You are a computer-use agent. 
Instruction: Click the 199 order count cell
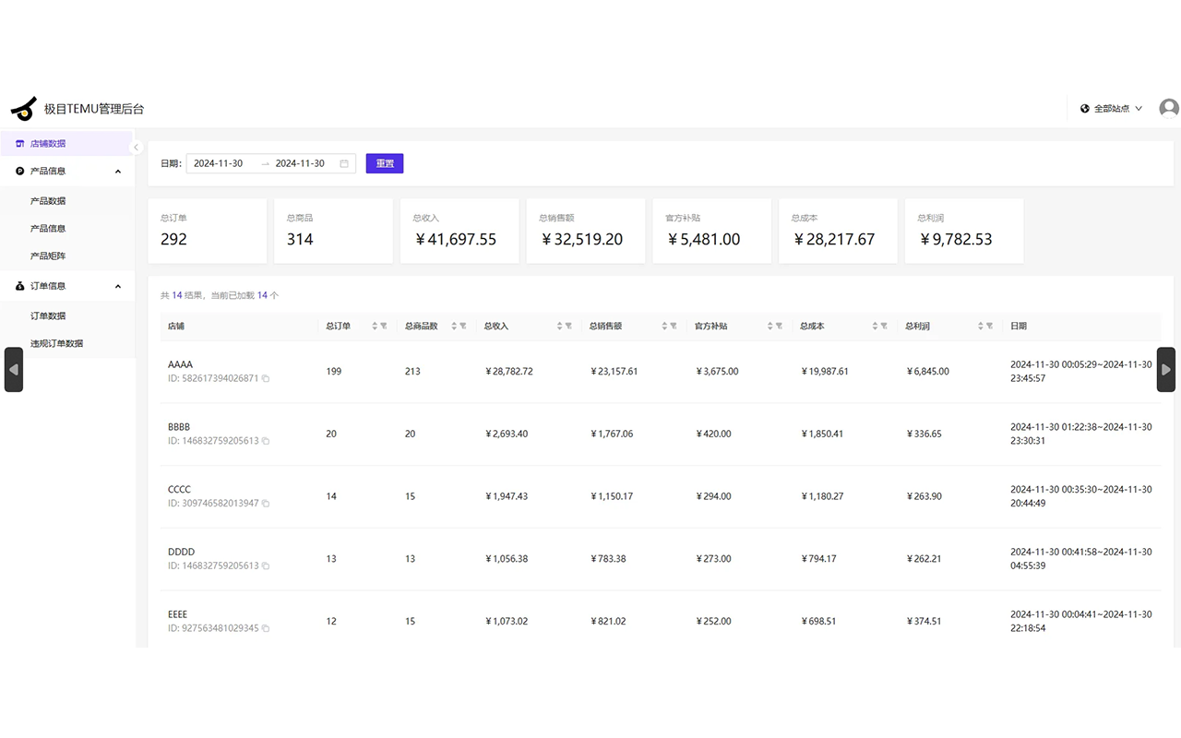[334, 372]
